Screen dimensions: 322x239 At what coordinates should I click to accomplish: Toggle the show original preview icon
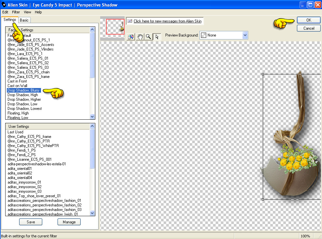pos(131,37)
